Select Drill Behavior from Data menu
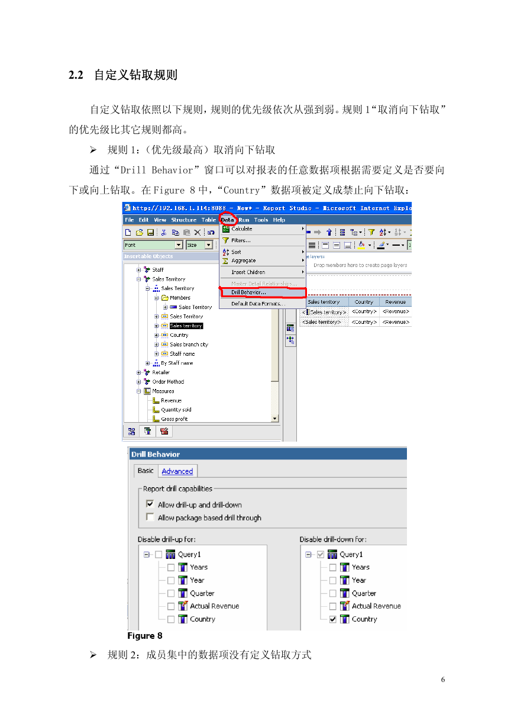This screenshot has width=514, height=727. click(x=263, y=292)
